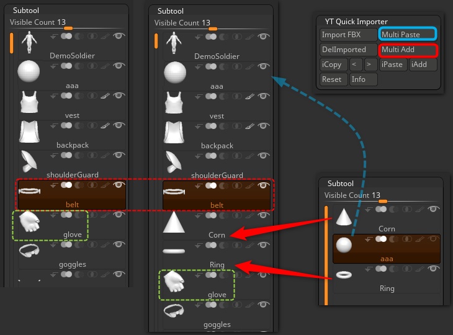Select the aaa sphere thumbnail in left panel

pyautogui.click(x=29, y=71)
